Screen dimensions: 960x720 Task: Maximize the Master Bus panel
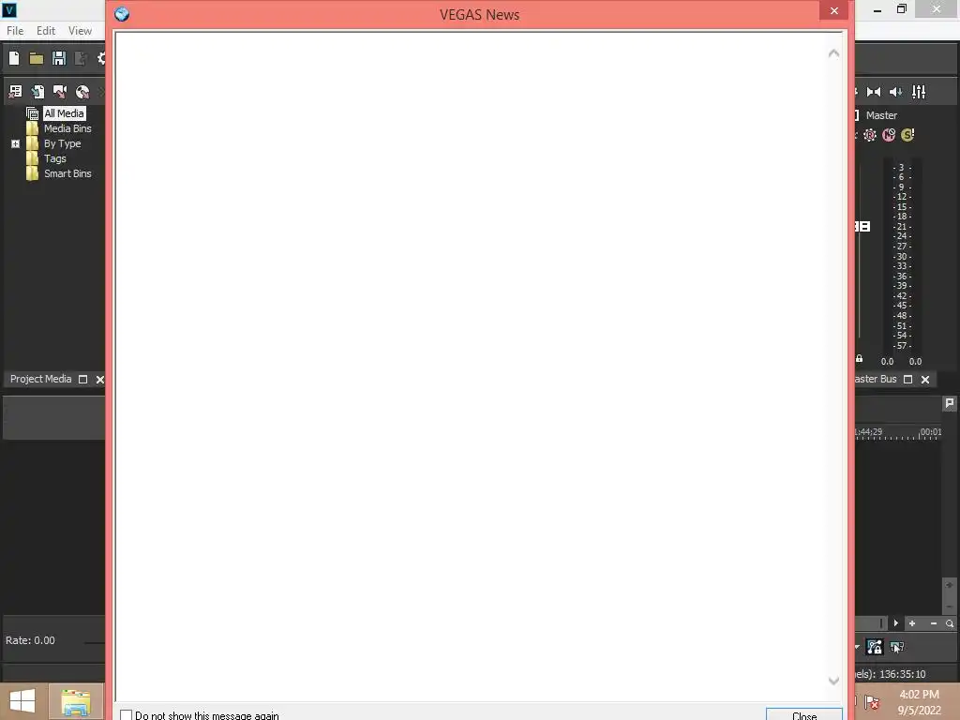[x=907, y=380]
